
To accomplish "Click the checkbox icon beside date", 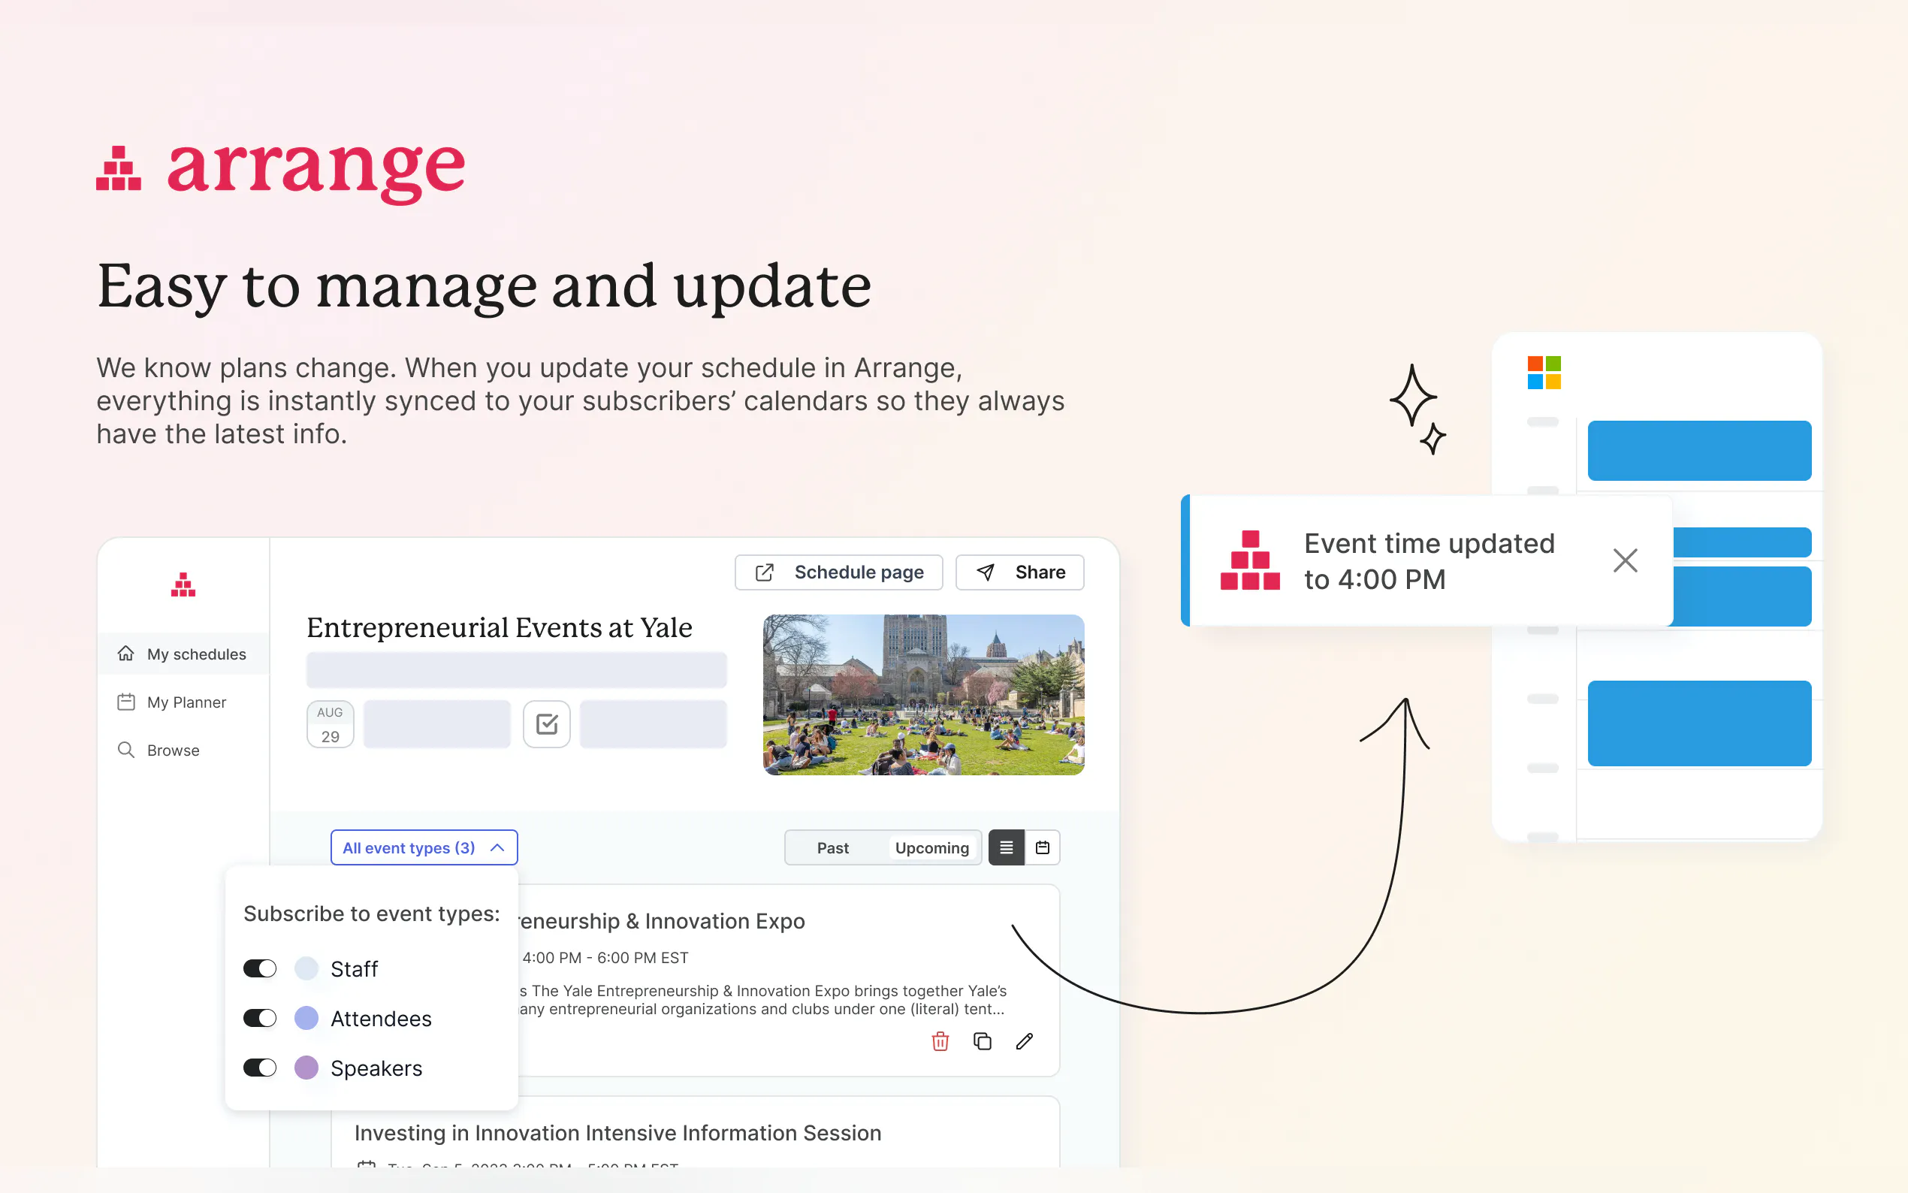I will pos(547,723).
